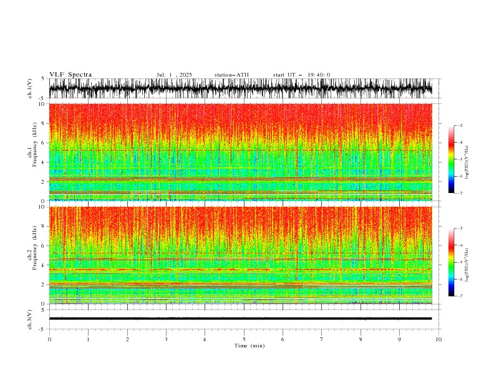Click the "-3" label on ch.2 colour bar
The width and height of the screenshot is (494, 381).
(x=460, y=228)
